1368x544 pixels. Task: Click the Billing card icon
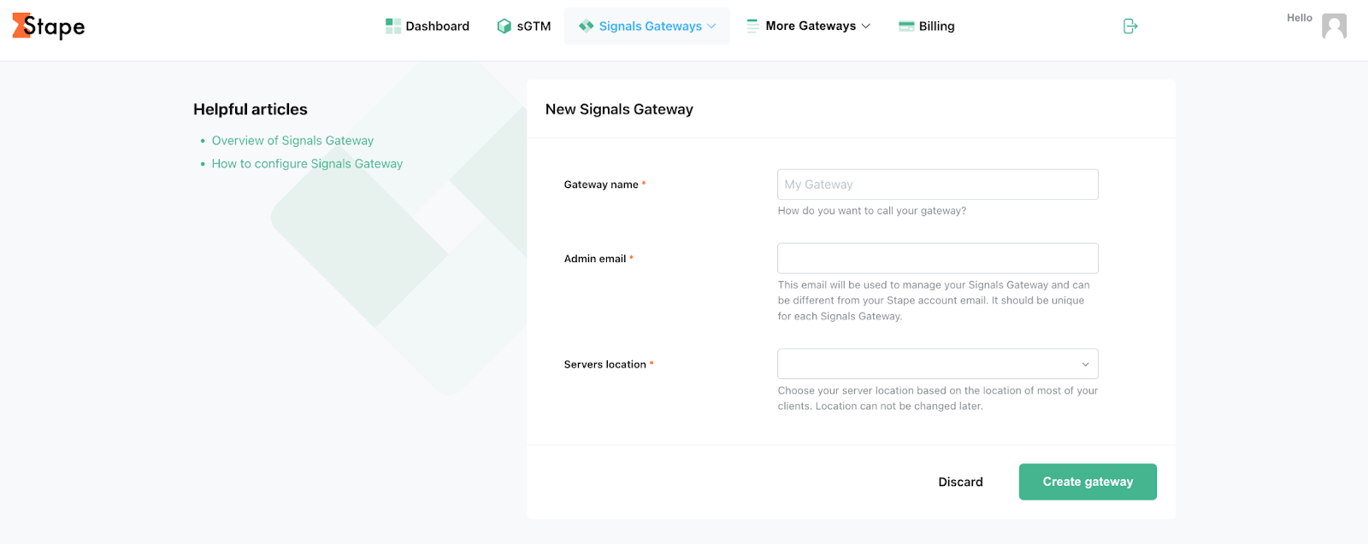(x=906, y=26)
